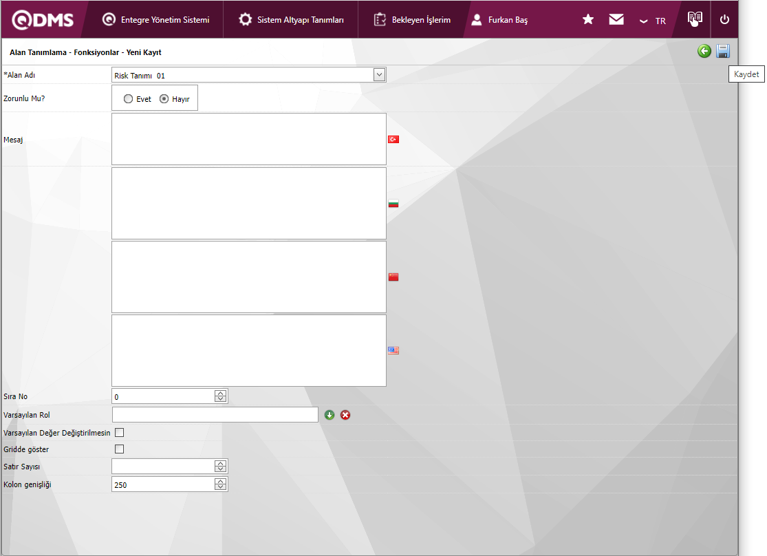Clear Varsayılan Rol with red X icon
Image resolution: width=767 pixels, height=556 pixels.
click(x=345, y=415)
